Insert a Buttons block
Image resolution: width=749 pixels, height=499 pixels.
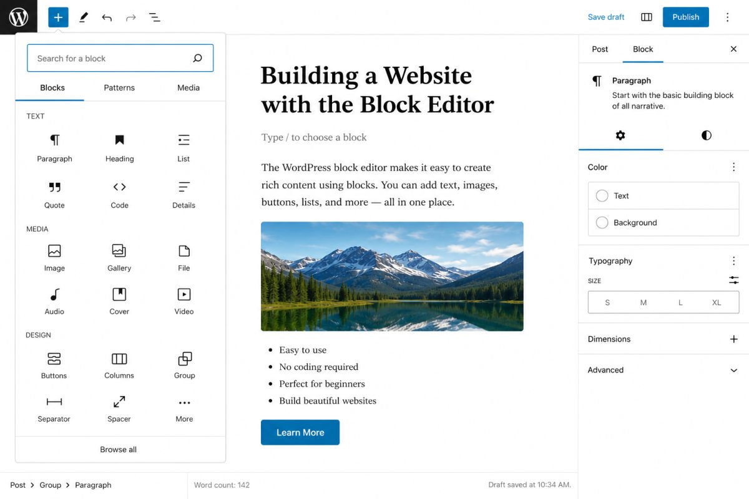[54, 366]
